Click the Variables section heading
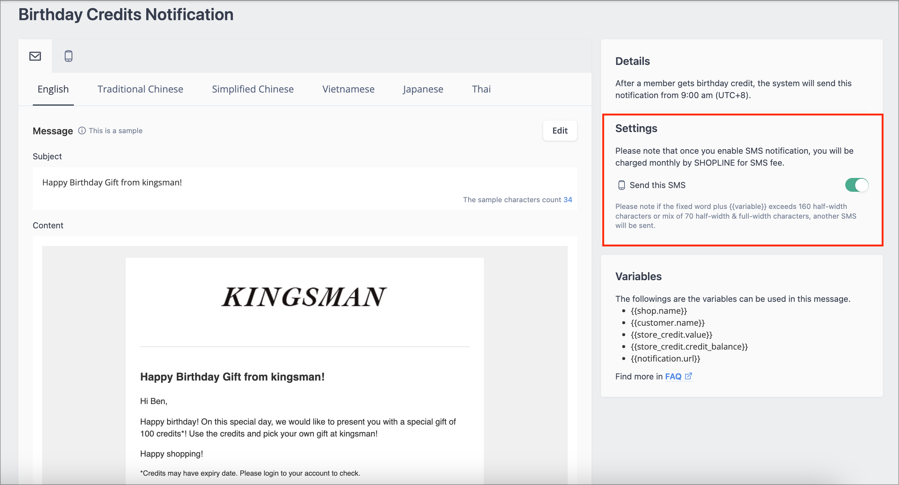 [x=639, y=276]
